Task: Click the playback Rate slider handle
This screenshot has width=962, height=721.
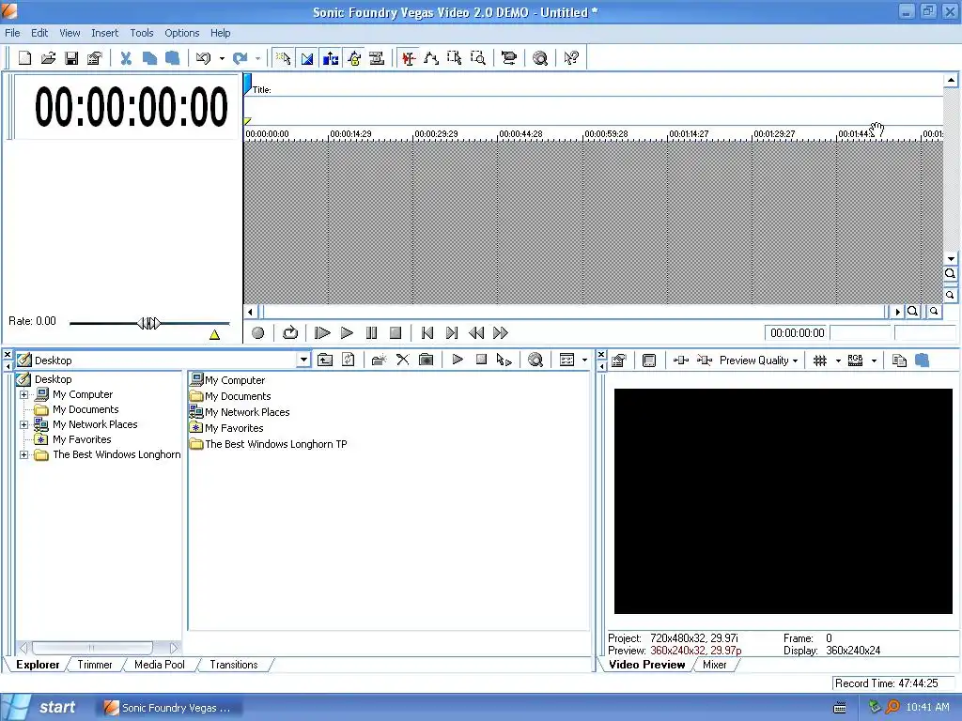Action: tap(149, 323)
